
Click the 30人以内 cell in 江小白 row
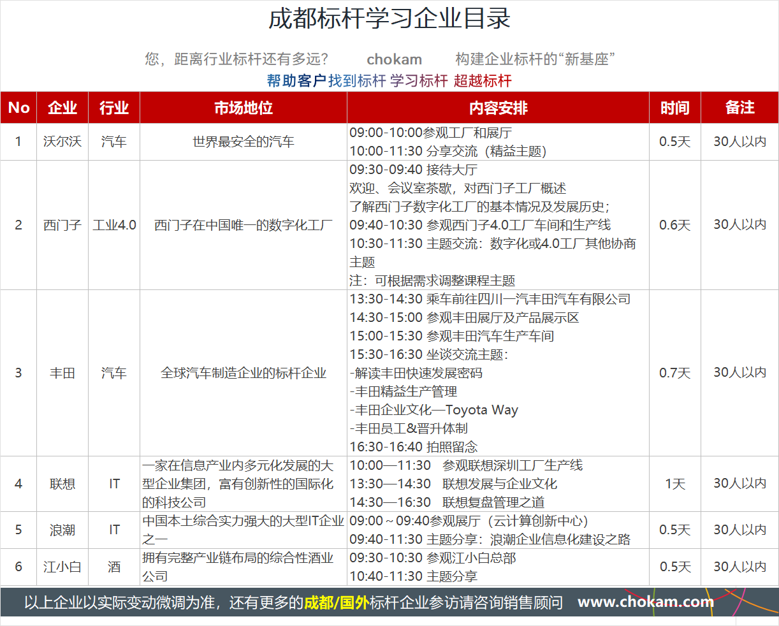pos(740,567)
